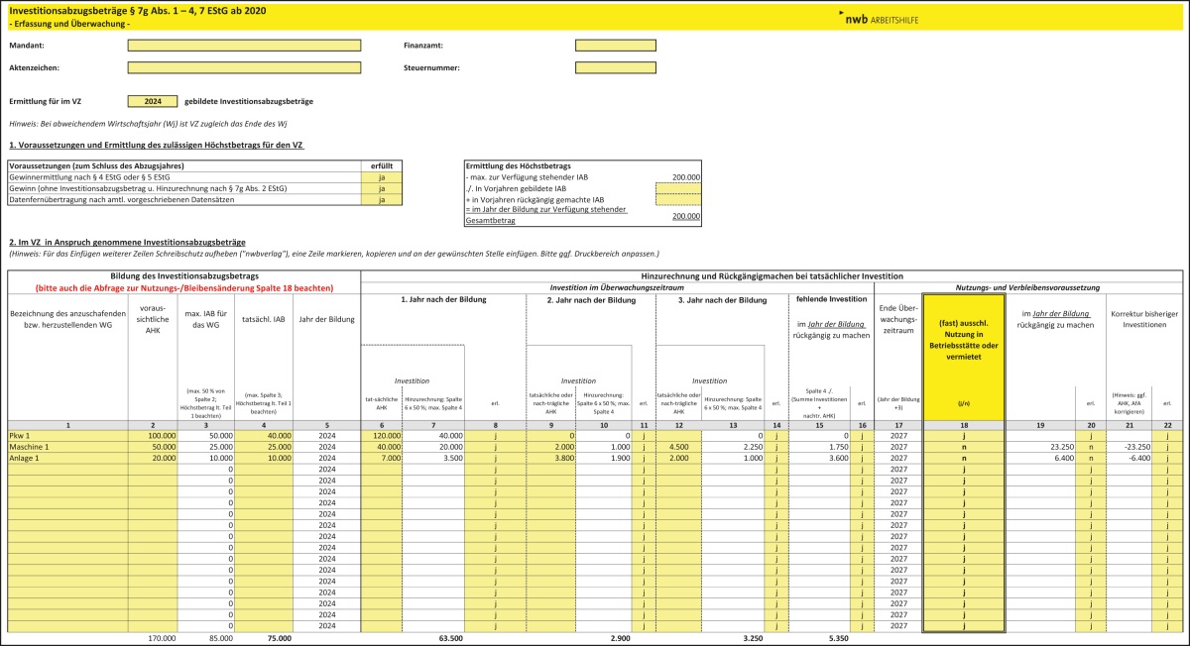Toggle column 18 usage flag for Anlage 1
The image size is (1190, 646).
(x=964, y=458)
